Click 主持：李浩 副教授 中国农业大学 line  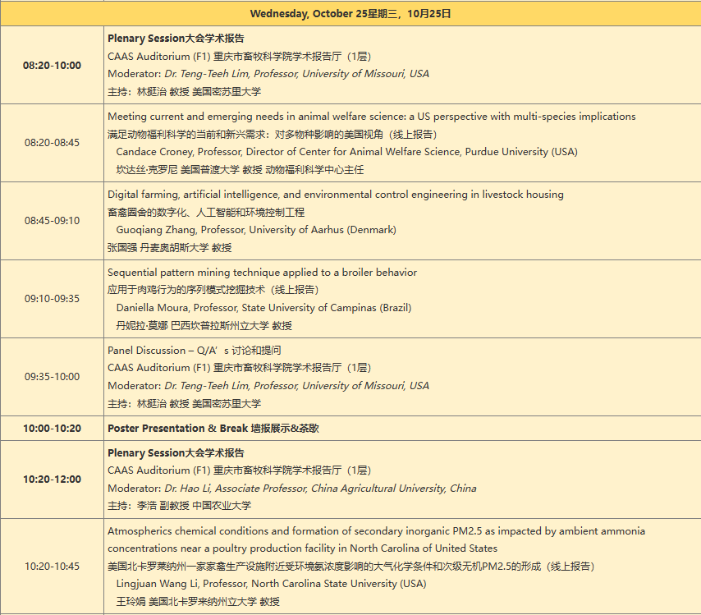[179, 506]
